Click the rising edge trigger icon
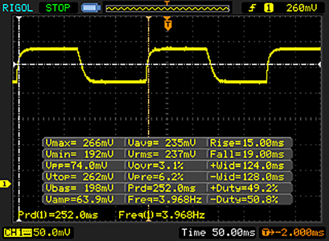 click(254, 8)
